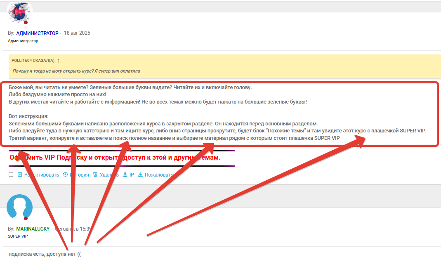Click red status dot on MARINALUCKY avatar
The width and height of the screenshot is (441, 264).
(x=26, y=219)
